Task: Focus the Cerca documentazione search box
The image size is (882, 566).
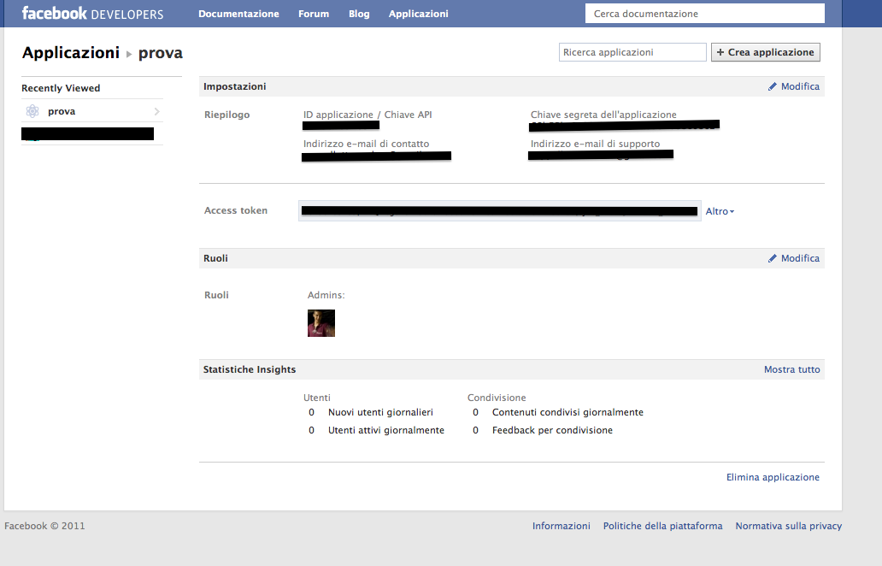Action: tap(704, 14)
